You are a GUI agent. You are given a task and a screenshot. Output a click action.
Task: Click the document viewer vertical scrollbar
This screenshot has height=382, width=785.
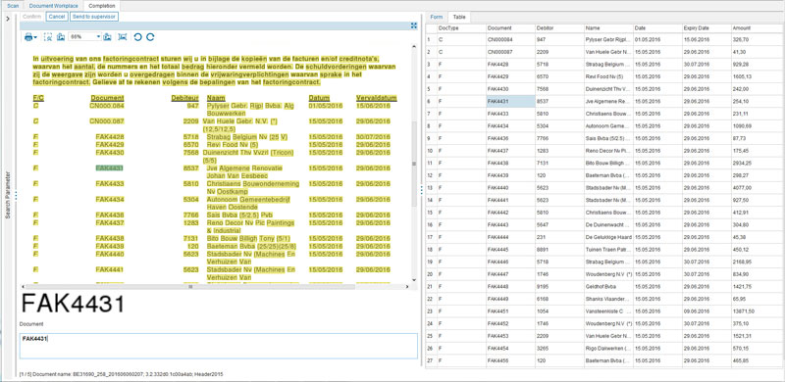414,164
